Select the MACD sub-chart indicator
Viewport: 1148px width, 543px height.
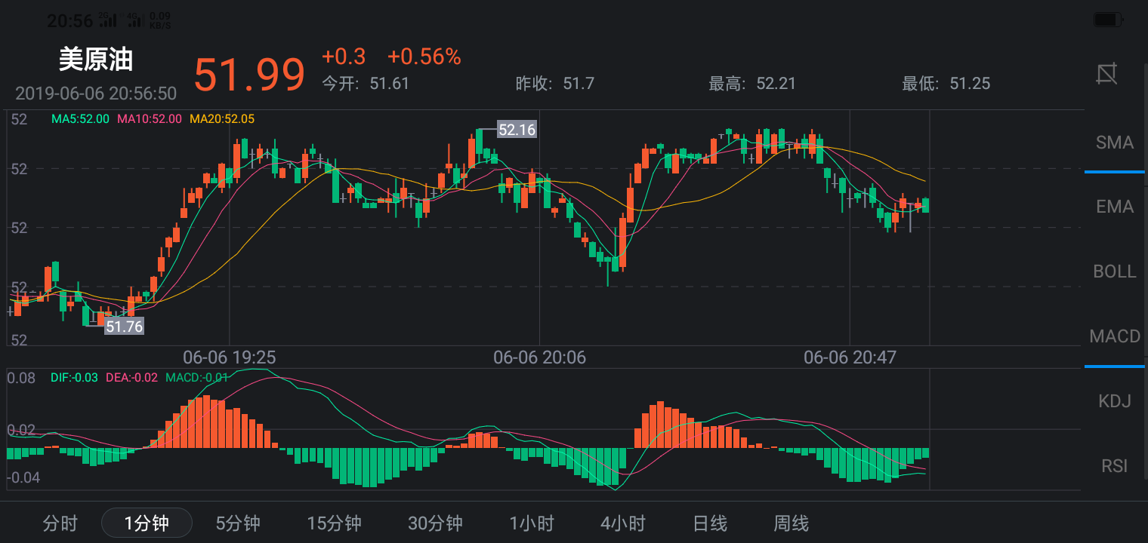(x=1115, y=336)
